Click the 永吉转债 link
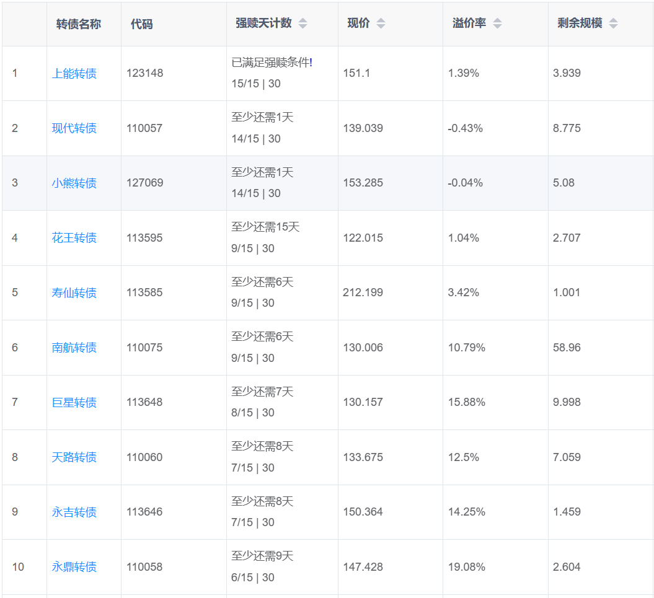This screenshot has width=654, height=598. pyautogui.click(x=74, y=512)
